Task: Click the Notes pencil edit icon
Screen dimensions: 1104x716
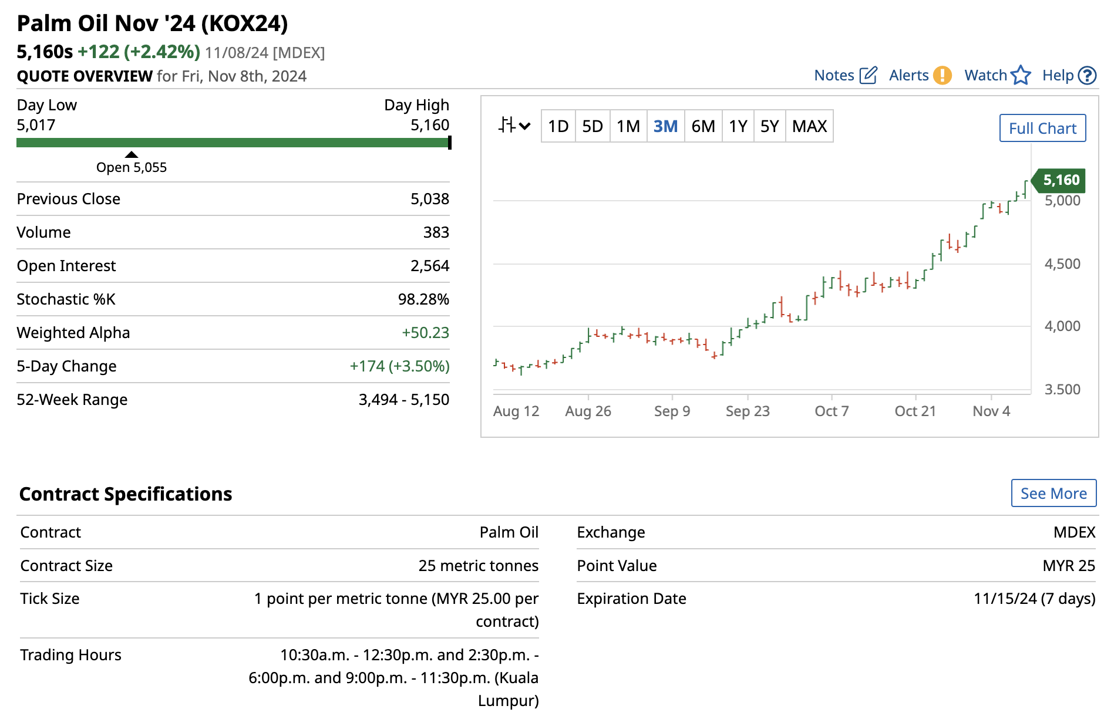Action: [868, 76]
